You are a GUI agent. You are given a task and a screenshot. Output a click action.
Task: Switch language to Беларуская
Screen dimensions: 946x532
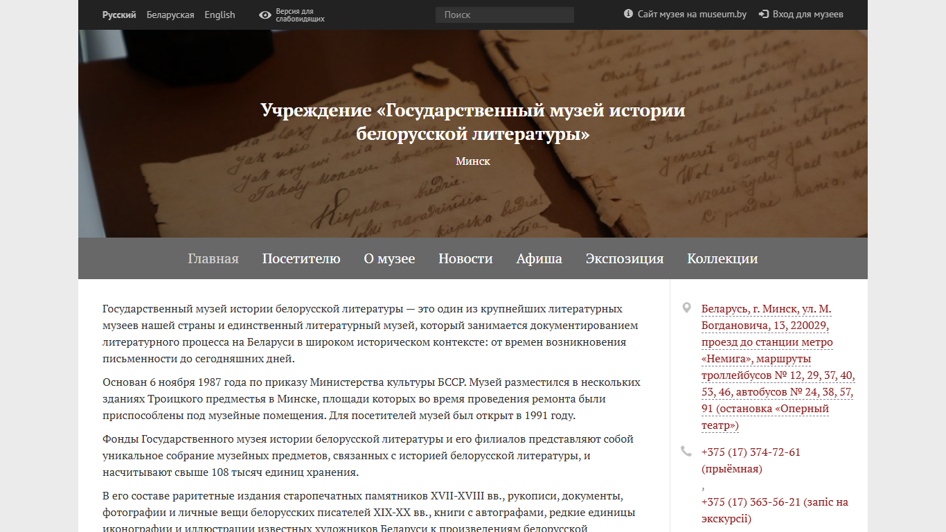[x=170, y=15]
